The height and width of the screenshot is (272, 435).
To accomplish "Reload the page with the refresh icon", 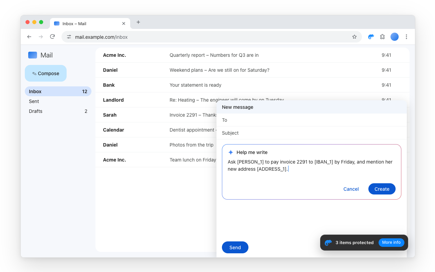I will (52, 37).
